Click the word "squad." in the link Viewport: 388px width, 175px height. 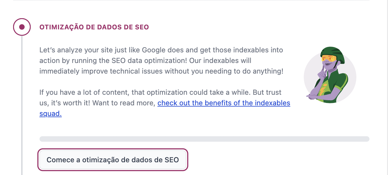coord(50,114)
